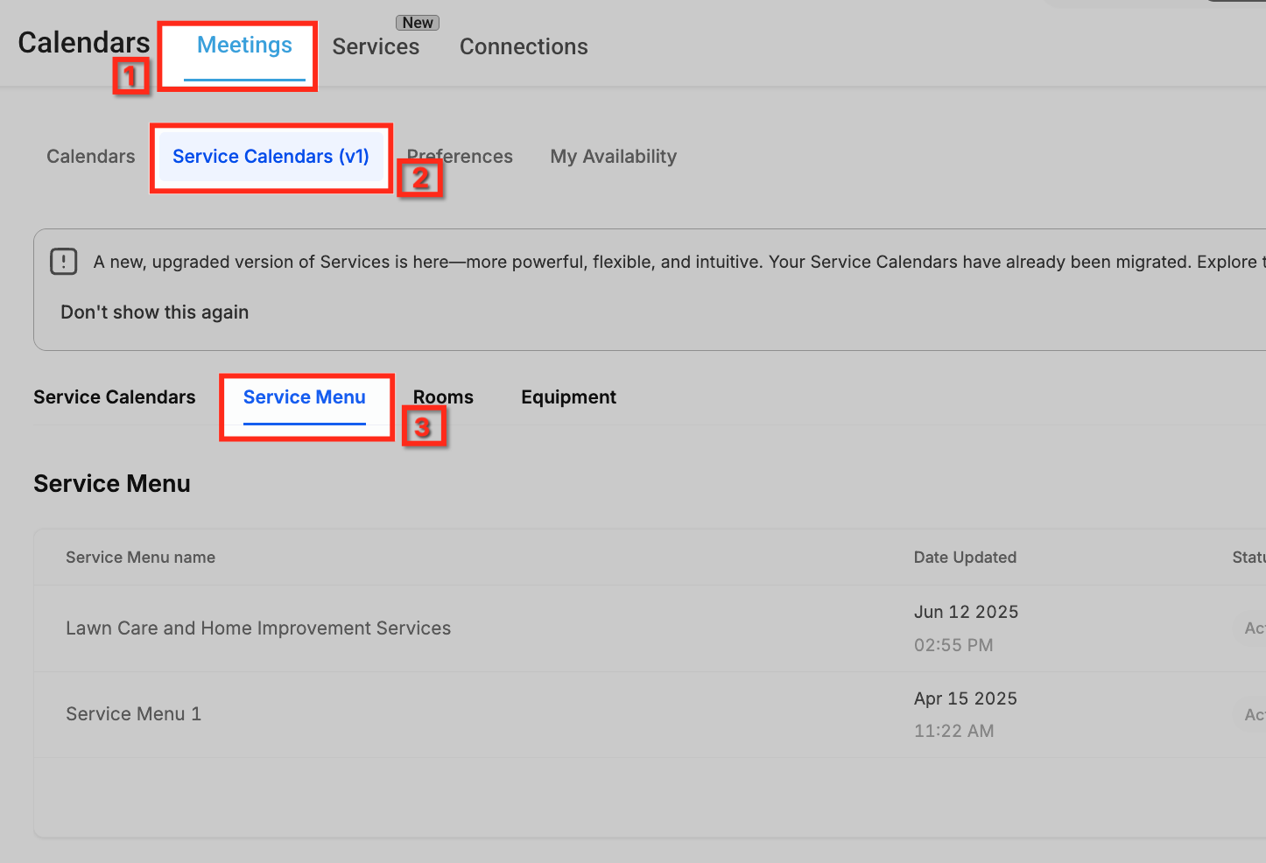This screenshot has width=1266, height=863.
Task: Click the Service Menu name column header
Action: (140, 557)
